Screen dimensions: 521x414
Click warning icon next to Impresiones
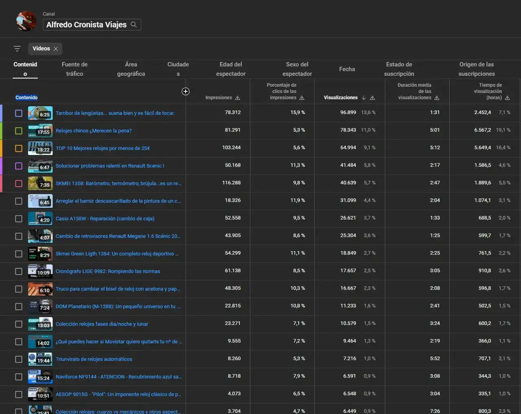[238, 98]
